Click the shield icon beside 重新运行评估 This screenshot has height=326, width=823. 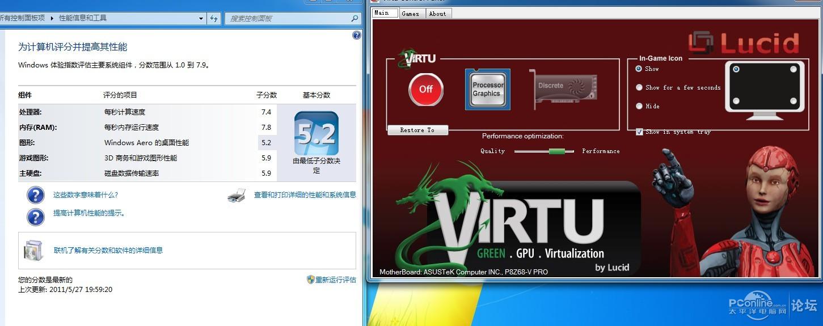coord(310,280)
